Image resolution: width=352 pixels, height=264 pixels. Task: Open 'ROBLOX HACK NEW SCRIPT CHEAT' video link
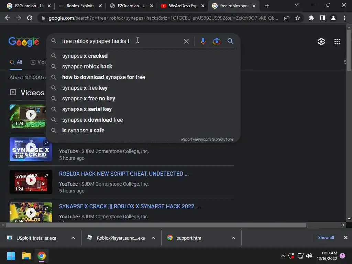coord(124,174)
